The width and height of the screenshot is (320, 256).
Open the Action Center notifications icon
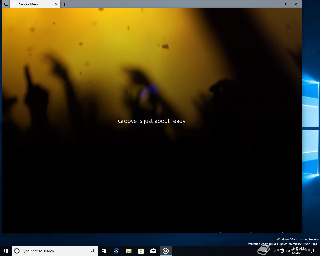[311, 251]
